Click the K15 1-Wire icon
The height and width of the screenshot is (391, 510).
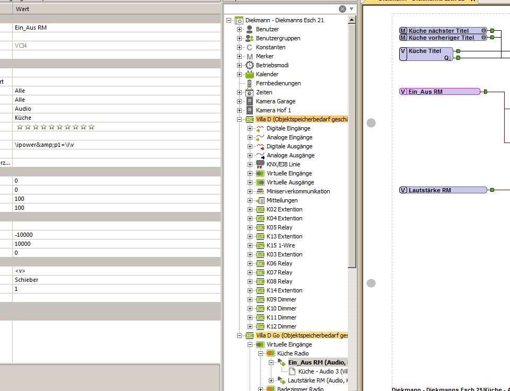pos(260,246)
